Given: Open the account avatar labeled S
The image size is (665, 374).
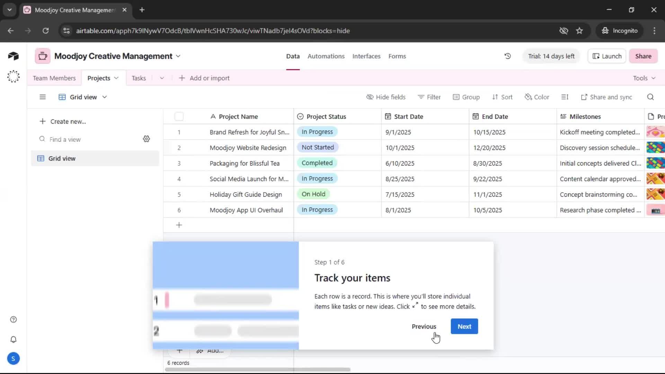Looking at the screenshot, I should pos(13,359).
